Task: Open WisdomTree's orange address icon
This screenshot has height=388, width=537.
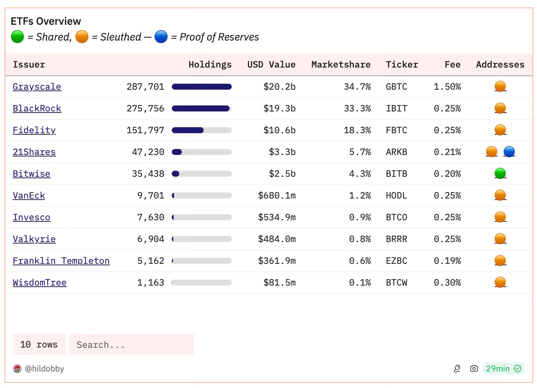Action: [x=500, y=283]
